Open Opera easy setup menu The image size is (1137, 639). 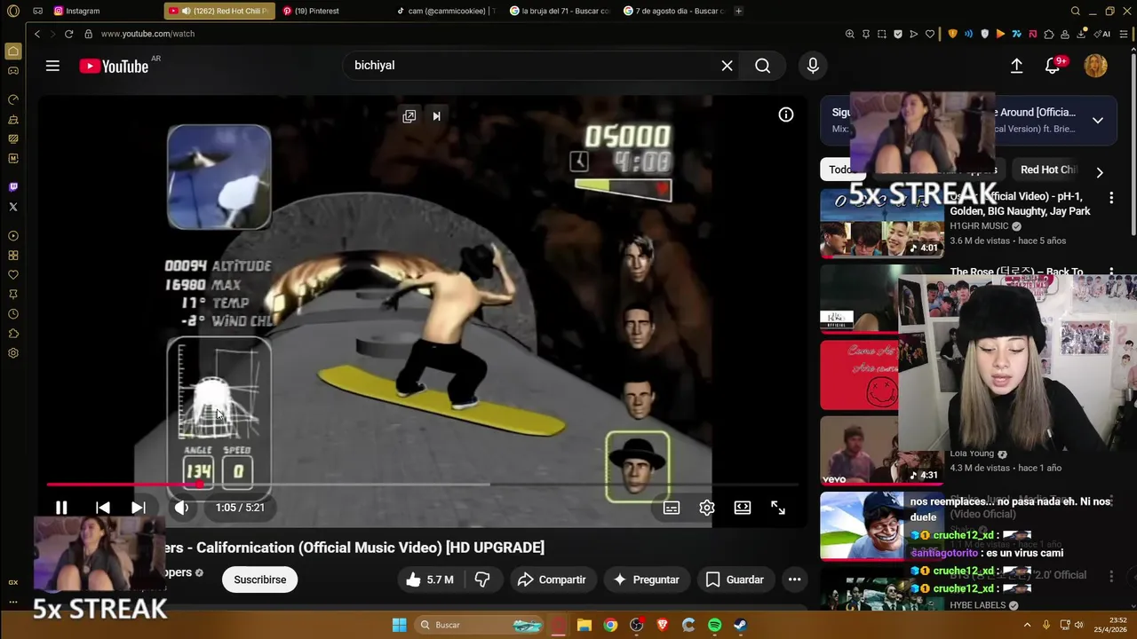(1125, 34)
